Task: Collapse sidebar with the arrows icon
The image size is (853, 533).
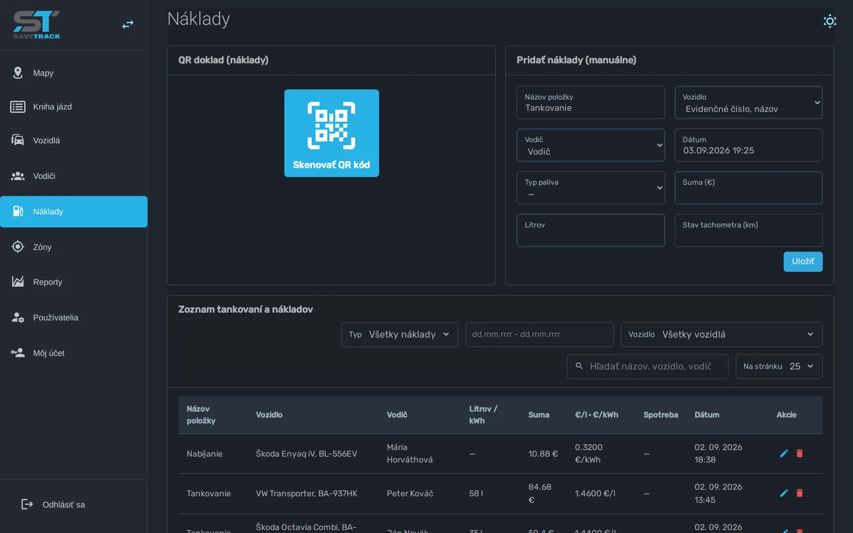Action: click(x=128, y=25)
